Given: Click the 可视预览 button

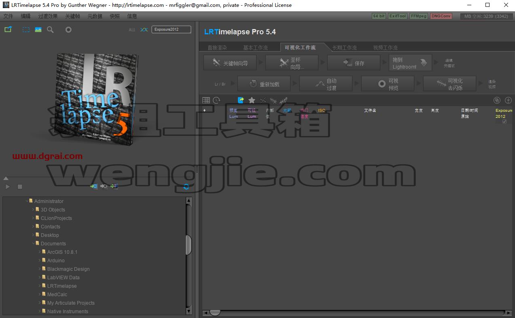Looking at the screenshot, I should (x=388, y=84).
